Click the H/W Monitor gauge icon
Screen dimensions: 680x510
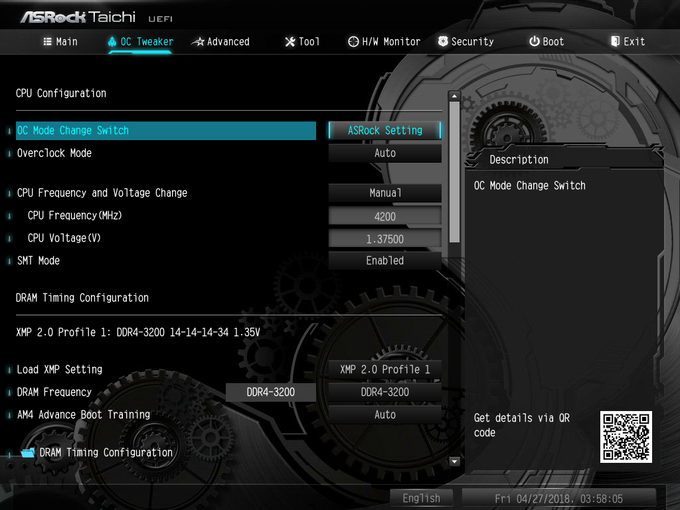tap(353, 42)
